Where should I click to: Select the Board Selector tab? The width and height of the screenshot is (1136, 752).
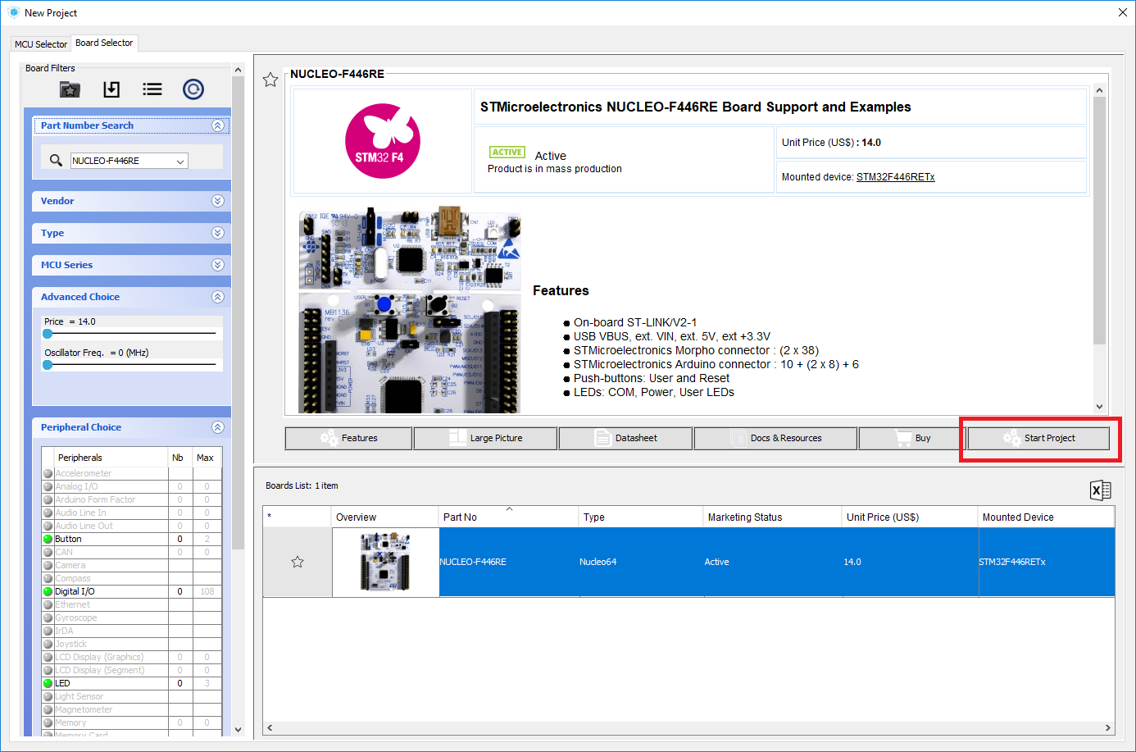click(x=104, y=43)
